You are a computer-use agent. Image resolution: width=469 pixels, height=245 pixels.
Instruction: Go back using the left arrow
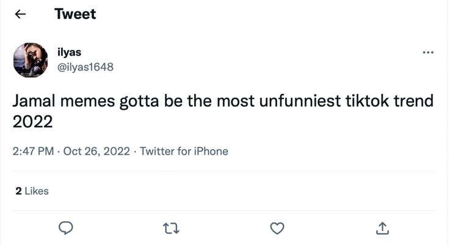pos(21,14)
